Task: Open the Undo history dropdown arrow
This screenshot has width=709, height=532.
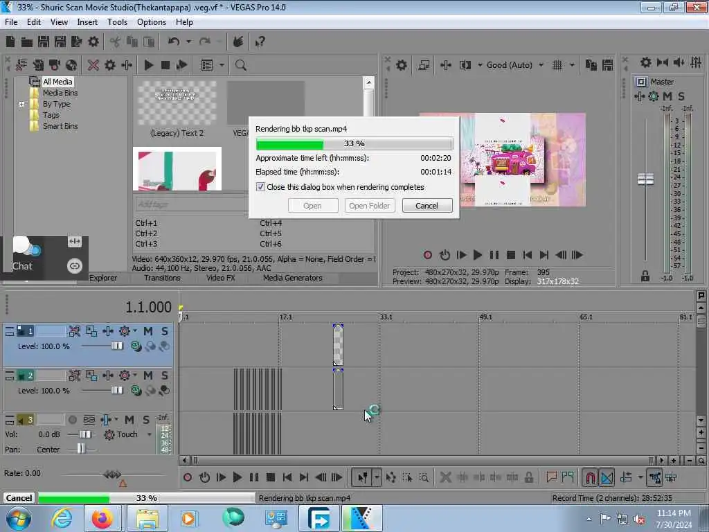Action: click(188, 42)
